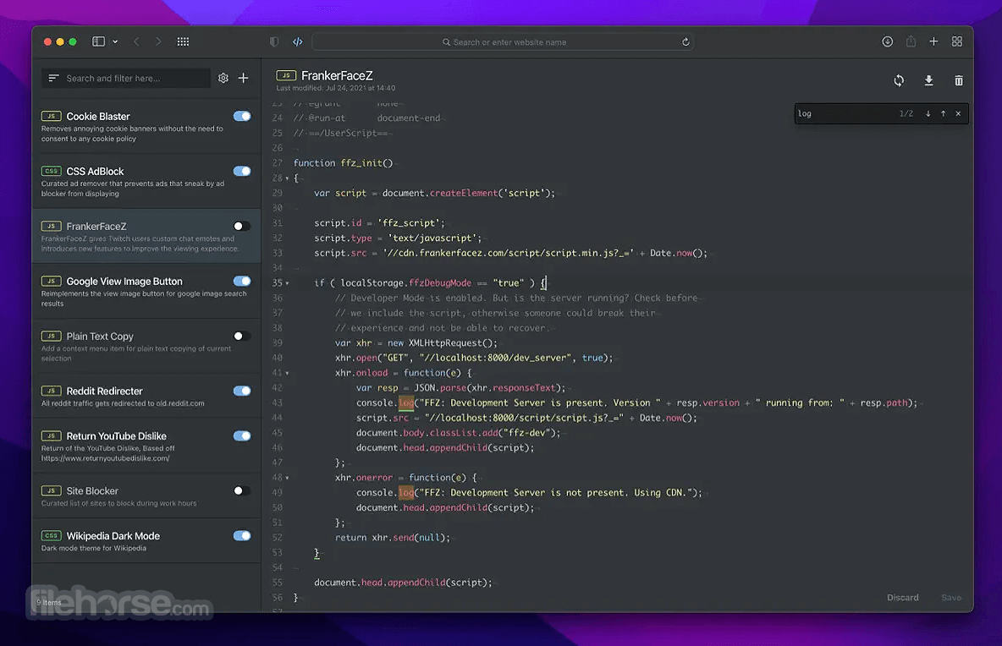Collapse the code fold at line 28
This screenshot has width=1002, height=646.
coord(287,178)
